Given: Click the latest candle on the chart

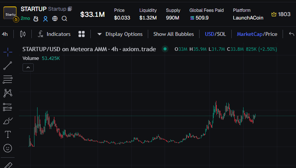Looking at the screenshot, I should click(255, 115).
